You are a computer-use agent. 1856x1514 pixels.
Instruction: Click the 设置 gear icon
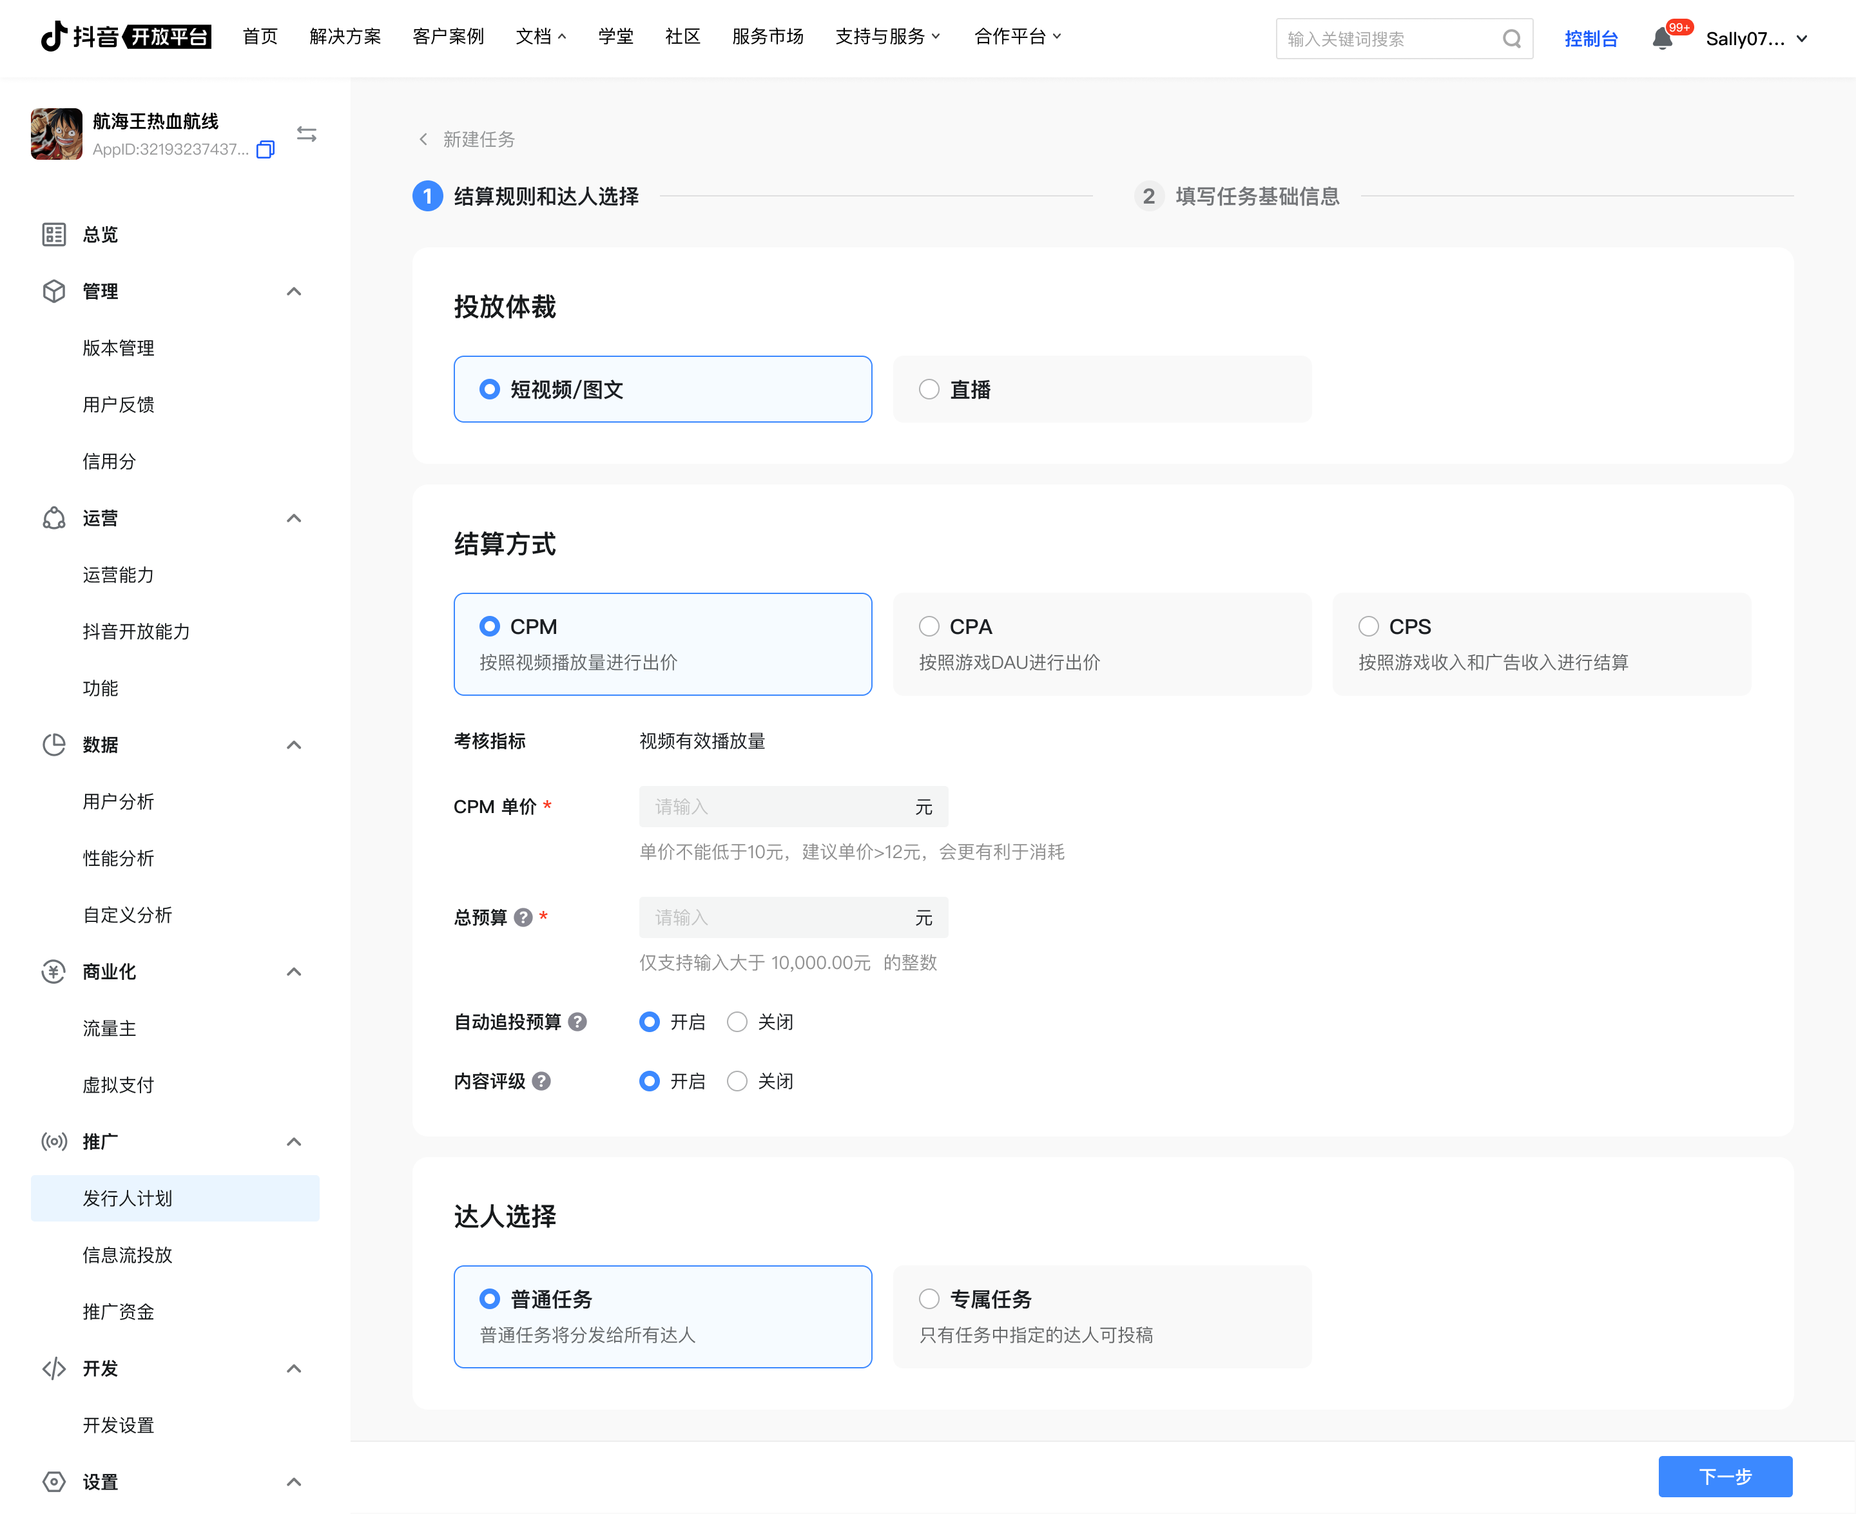pos(54,1482)
